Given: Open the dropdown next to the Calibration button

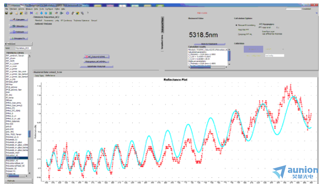Looking at the screenshot, I should pyautogui.click(x=283, y=49).
